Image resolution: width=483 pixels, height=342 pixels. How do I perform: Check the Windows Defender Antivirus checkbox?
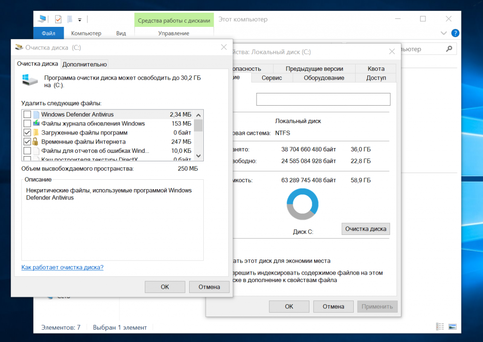coord(27,114)
